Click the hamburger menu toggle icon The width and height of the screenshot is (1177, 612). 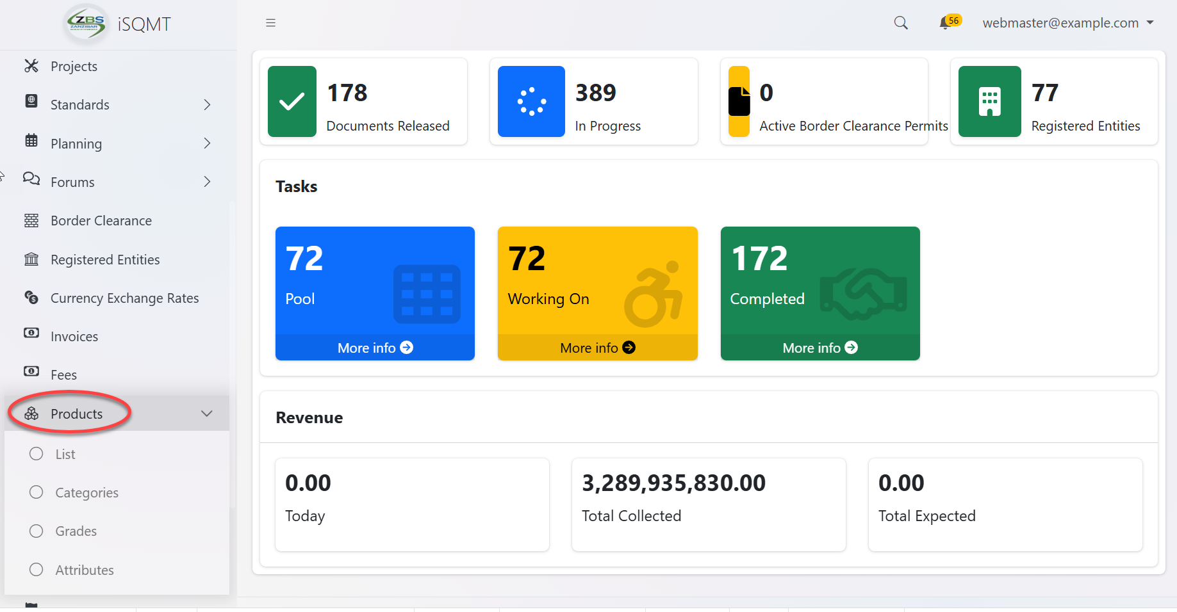[x=270, y=23]
